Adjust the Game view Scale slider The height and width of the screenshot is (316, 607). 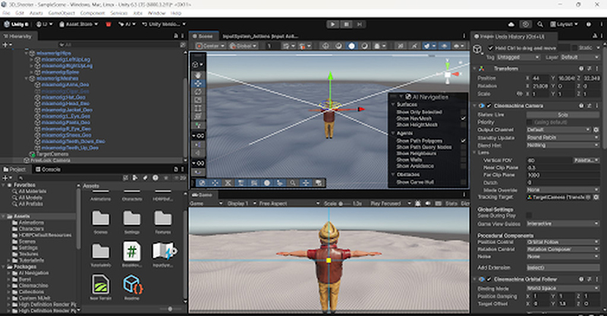345,203
